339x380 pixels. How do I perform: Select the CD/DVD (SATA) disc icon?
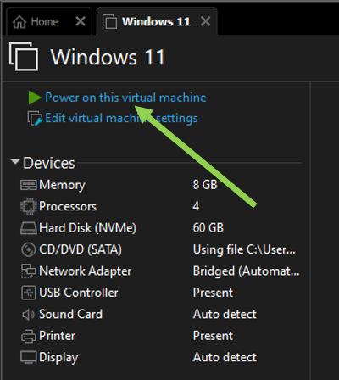[29, 249]
